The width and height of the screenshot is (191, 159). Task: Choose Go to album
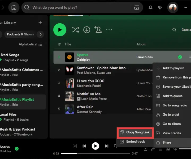point(172,124)
